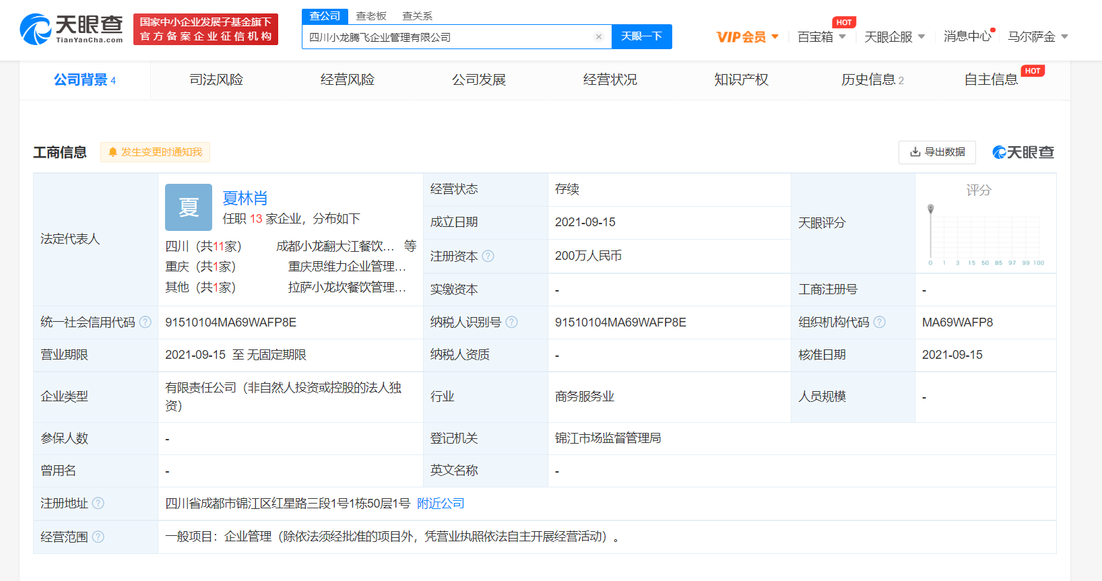Viewport: 1102px width, 581px height.
Task: Click the red official-agency banner
Action: (x=205, y=30)
